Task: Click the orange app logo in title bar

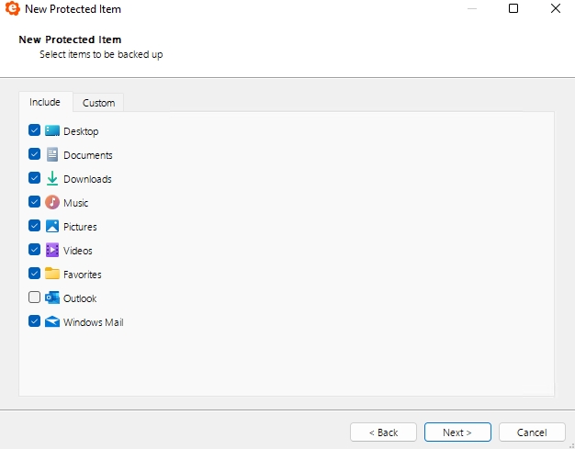Action: (x=13, y=9)
